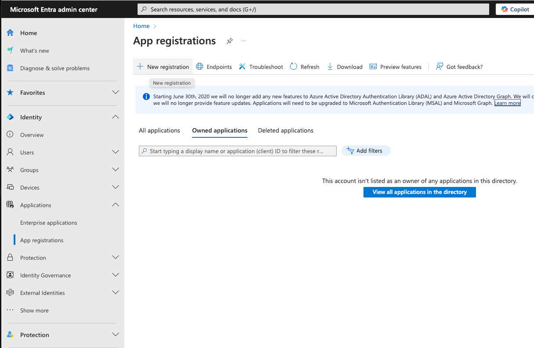Viewport: 534px width, 348px height.
Task: Open the more options ellipsis beside title
Action: click(x=244, y=41)
